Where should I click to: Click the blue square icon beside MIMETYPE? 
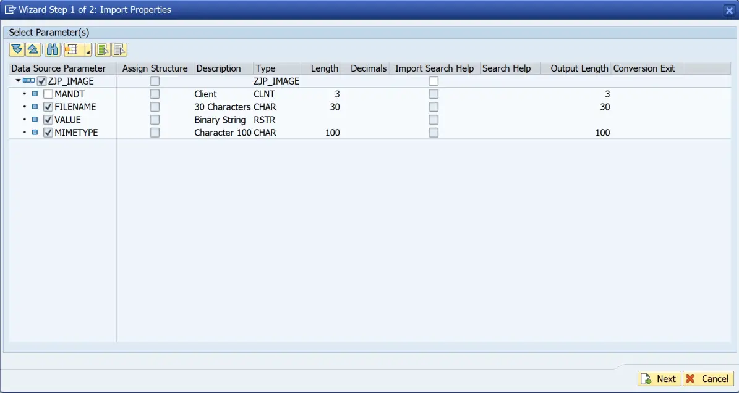pyautogui.click(x=35, y=132)
